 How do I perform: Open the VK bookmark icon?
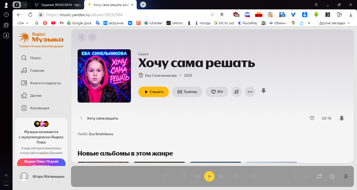tap(130, 23)
